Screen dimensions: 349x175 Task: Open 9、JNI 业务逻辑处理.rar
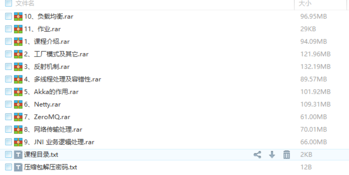point(59,142)
